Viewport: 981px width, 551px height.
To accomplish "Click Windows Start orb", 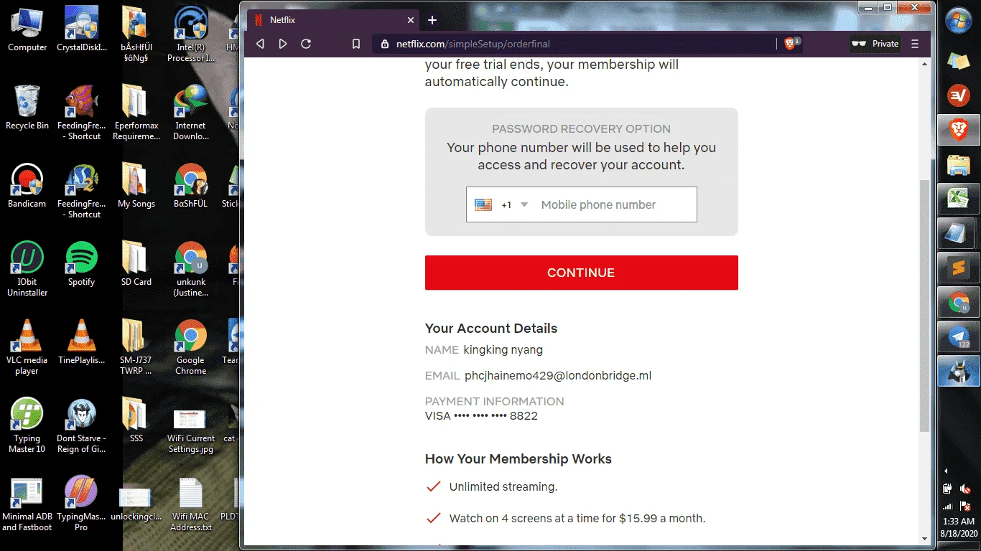I will click(x=959, y=20).
